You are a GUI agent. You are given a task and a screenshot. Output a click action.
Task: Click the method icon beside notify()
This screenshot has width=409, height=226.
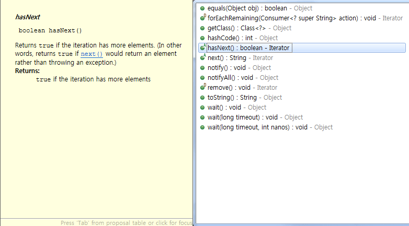(202, 68)
